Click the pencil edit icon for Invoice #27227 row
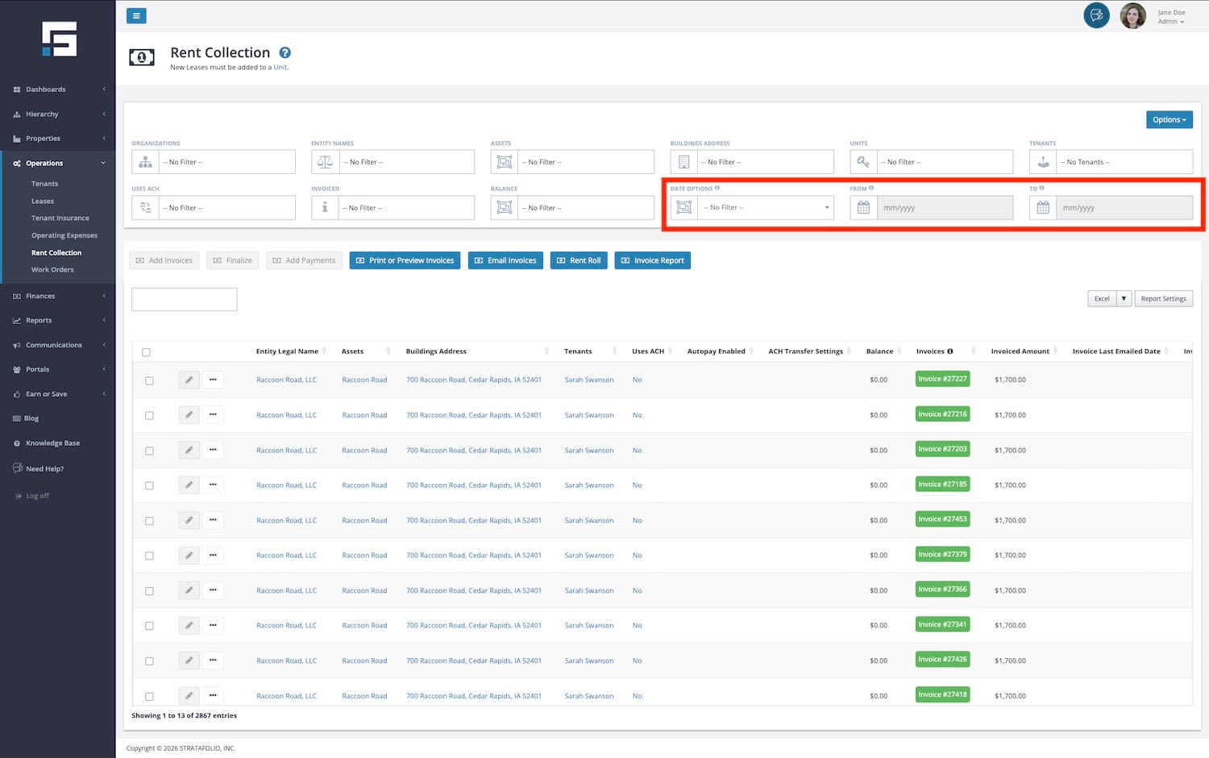The image size is (1209, 758). click(x=189, y=380)
